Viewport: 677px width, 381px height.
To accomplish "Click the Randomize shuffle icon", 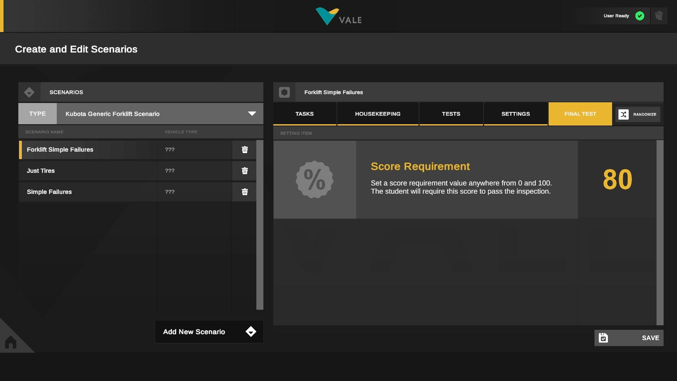I will coord(623,114).
